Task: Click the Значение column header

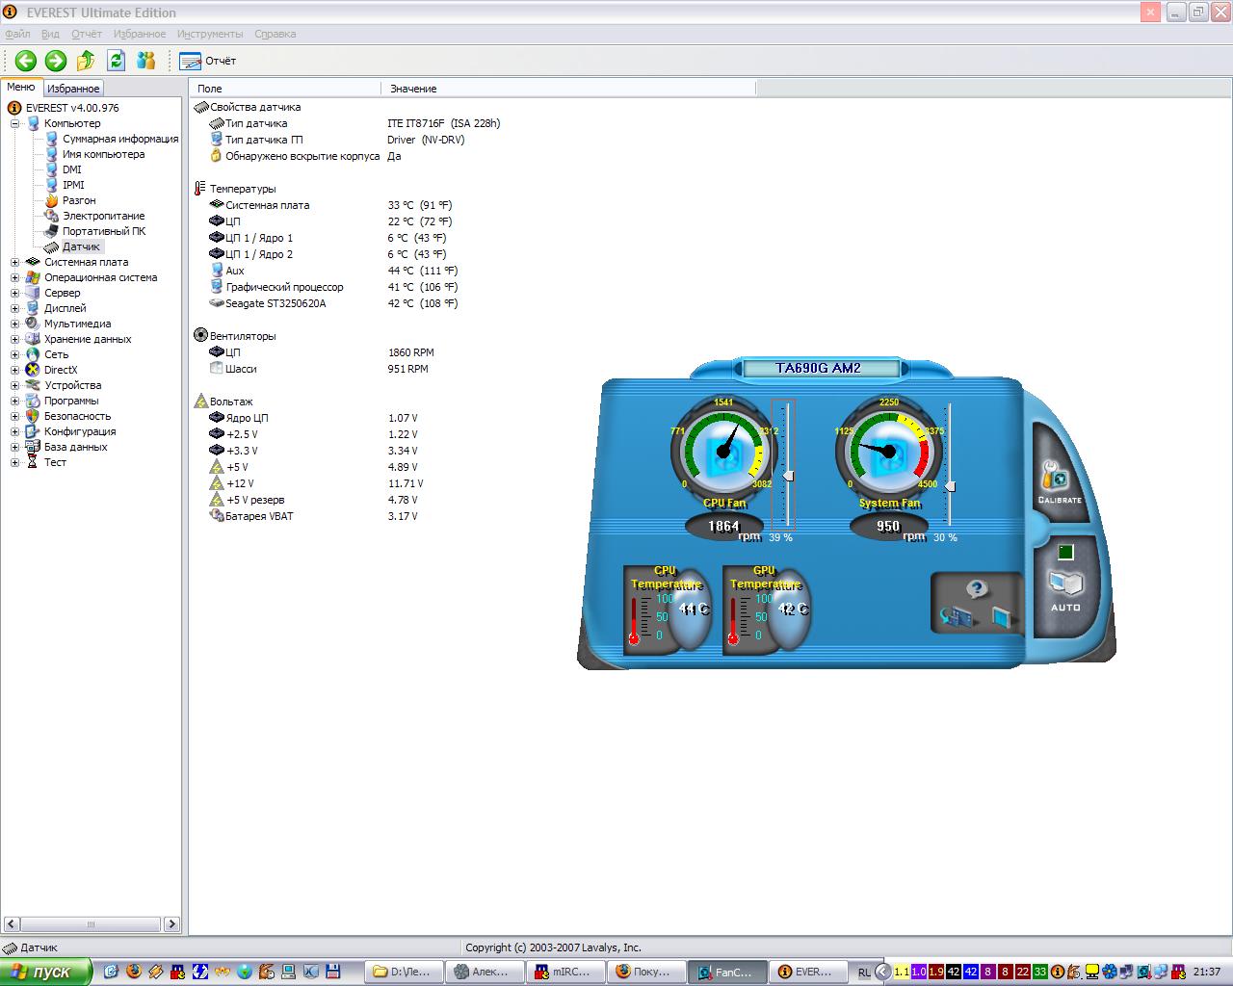Action: (x=413, y=89)
